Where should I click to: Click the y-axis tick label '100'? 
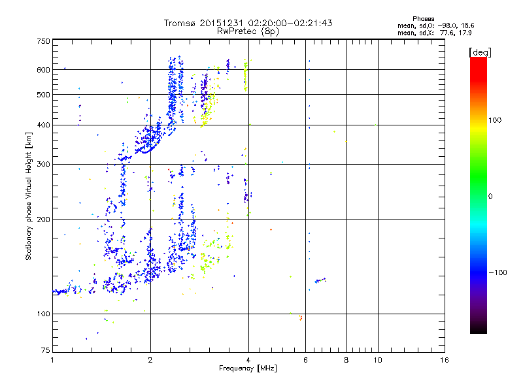pyautogui.click(x=44, y=314)
